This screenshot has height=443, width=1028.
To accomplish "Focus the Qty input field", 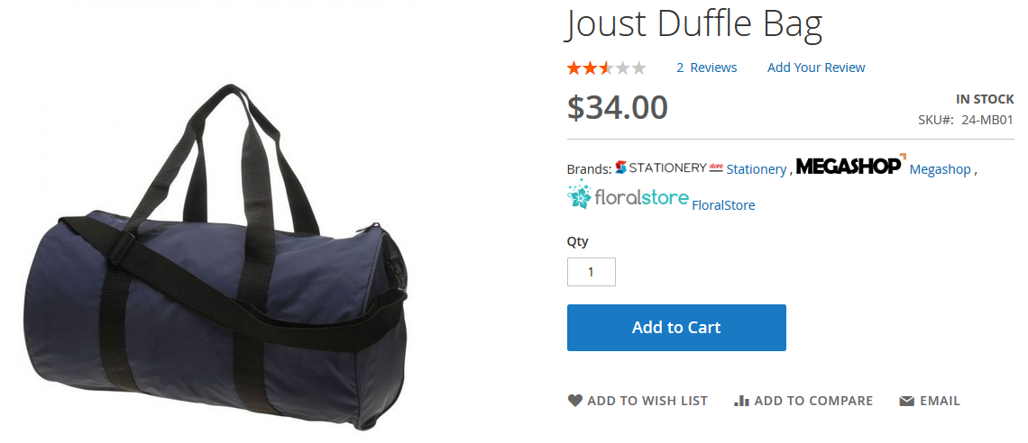I will pos(592,272).
